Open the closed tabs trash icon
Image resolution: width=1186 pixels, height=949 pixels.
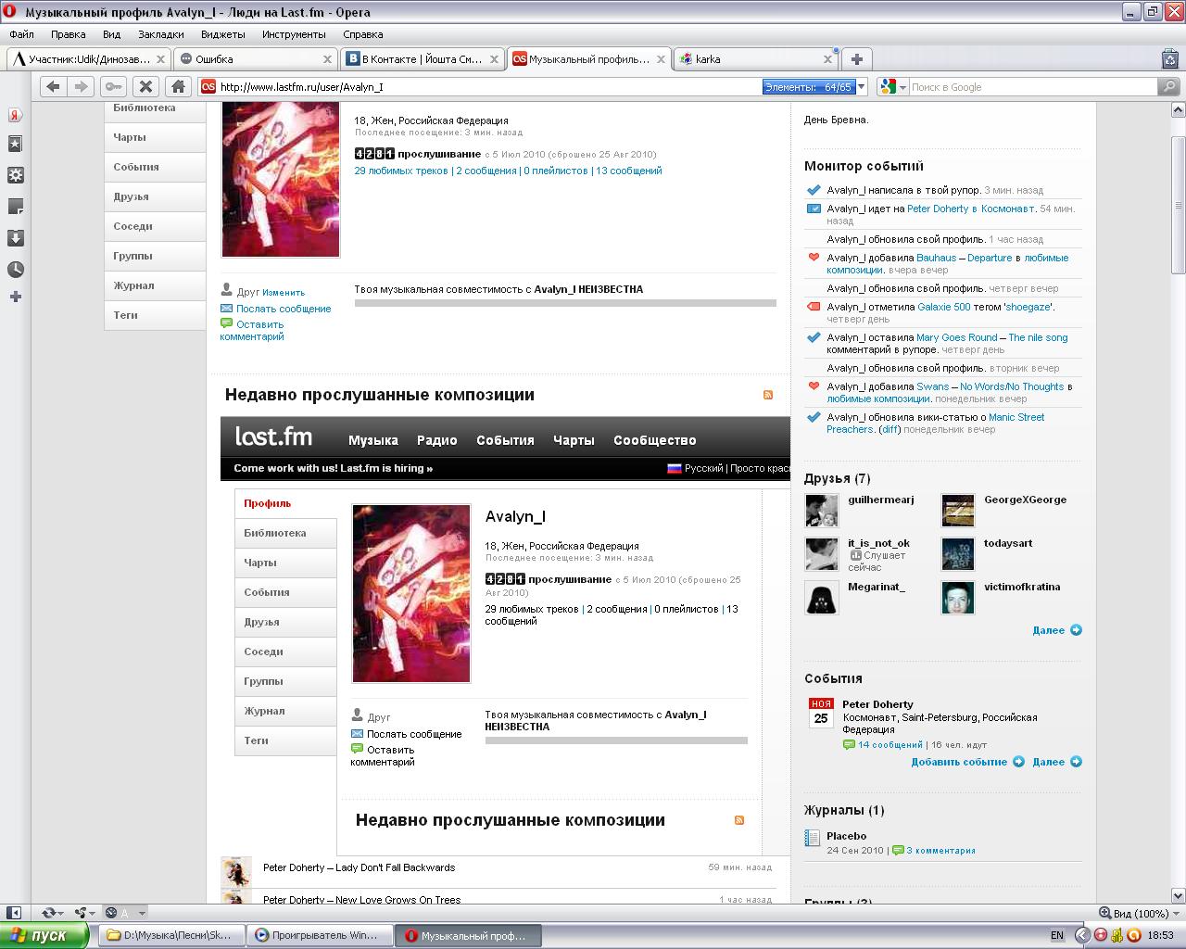pos(1169,58)
